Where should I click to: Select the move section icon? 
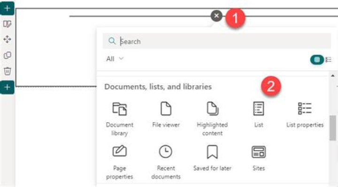8,39
